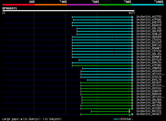This screenshot has height=121, width=166.
Task: Click the cyan ~100% legend segment
Action: (x=148, y=5)
